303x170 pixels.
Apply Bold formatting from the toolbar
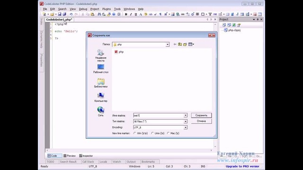pyautogui.click(x=126, y=14)
